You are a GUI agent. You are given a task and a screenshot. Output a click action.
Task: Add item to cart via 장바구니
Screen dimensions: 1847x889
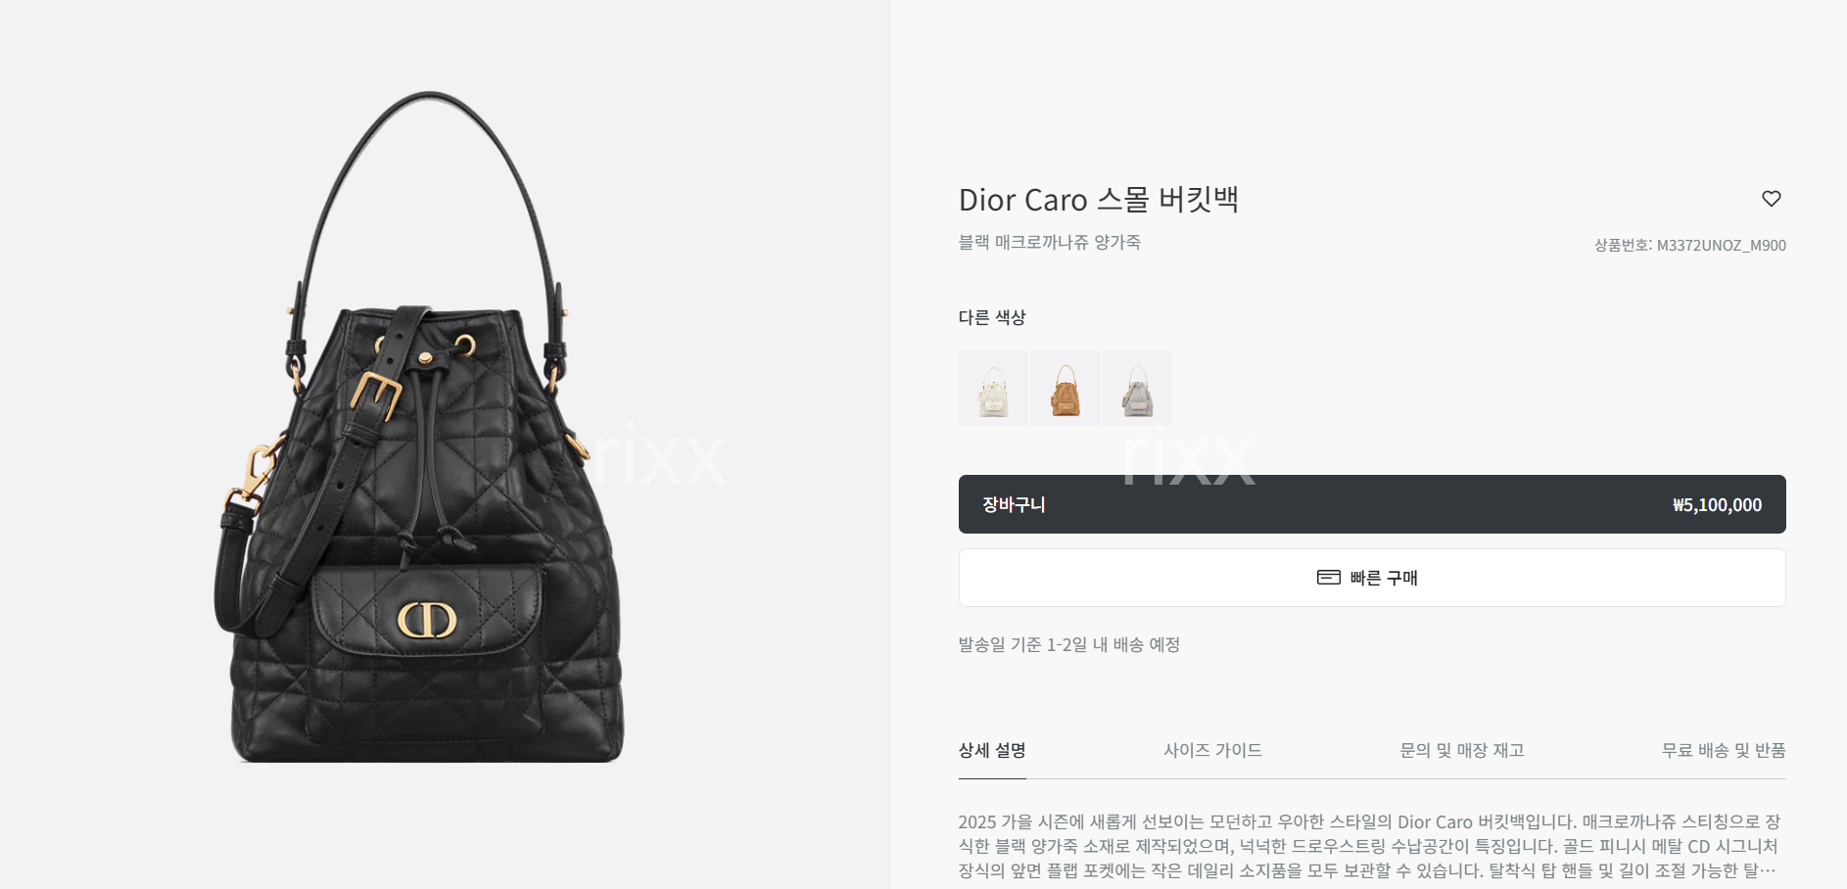click(1372, 504)
